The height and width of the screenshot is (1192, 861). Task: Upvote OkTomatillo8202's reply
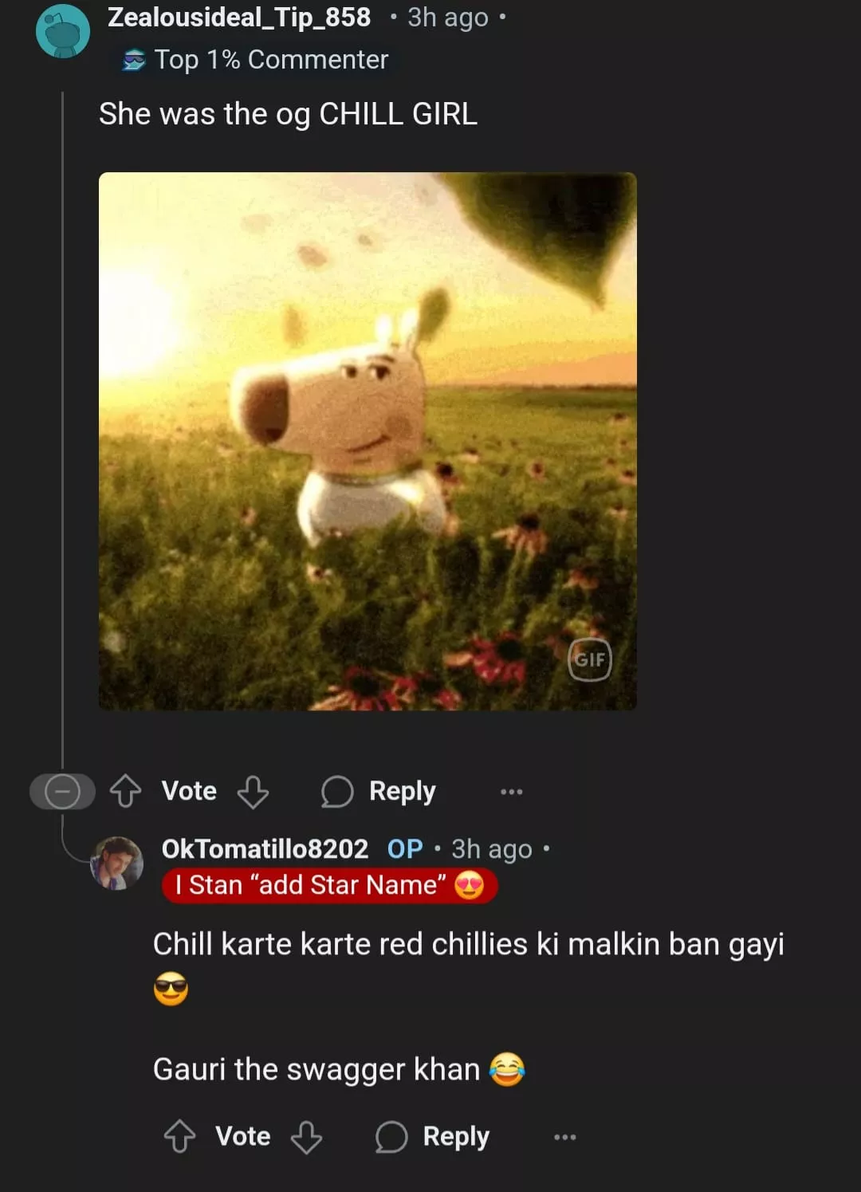[179, 1136]
